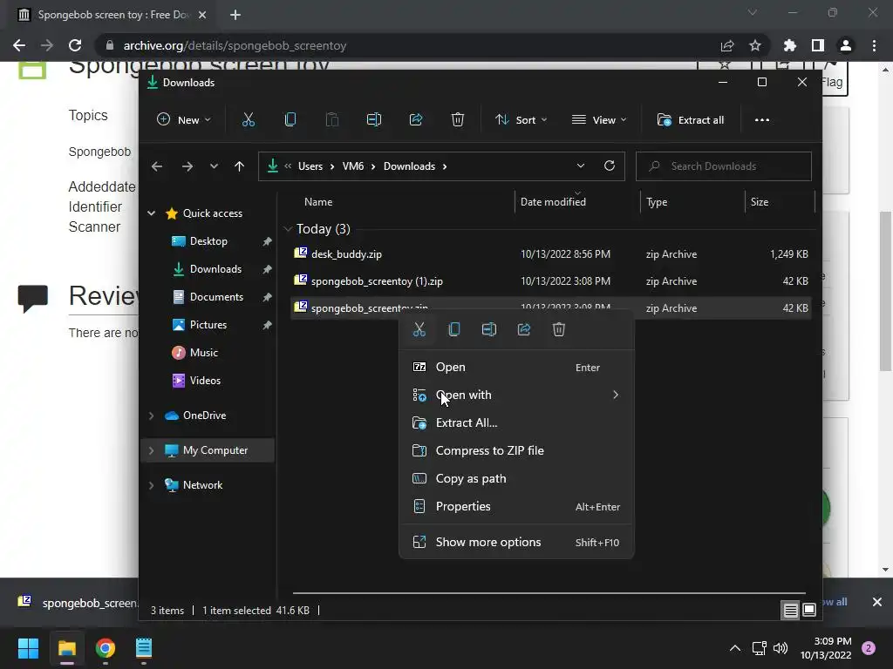Expand My Computer tree node

pos(152,450)
